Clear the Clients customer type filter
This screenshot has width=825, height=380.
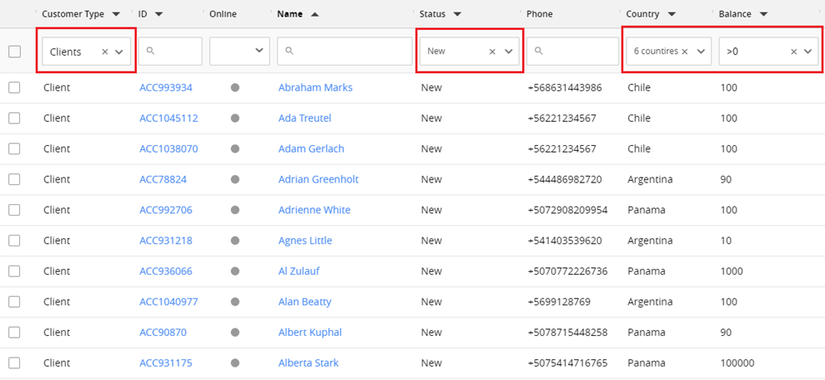105,51
